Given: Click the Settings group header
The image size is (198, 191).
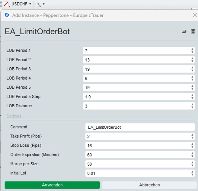Looking at the screenshot, I should point(14,116).
